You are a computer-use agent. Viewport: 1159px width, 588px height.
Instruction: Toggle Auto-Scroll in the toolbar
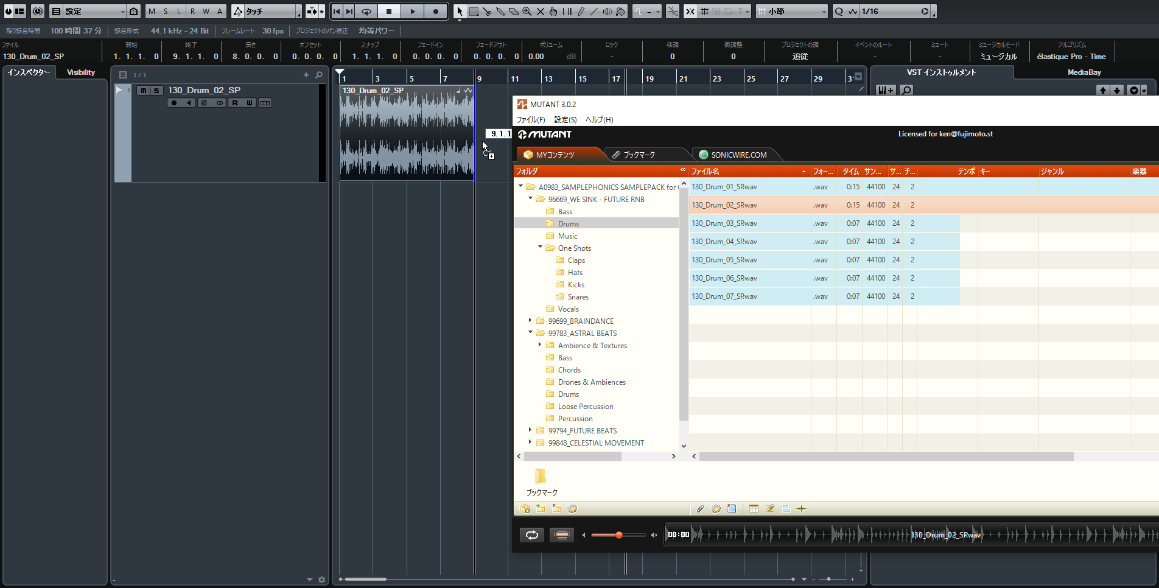pos(312,11)
